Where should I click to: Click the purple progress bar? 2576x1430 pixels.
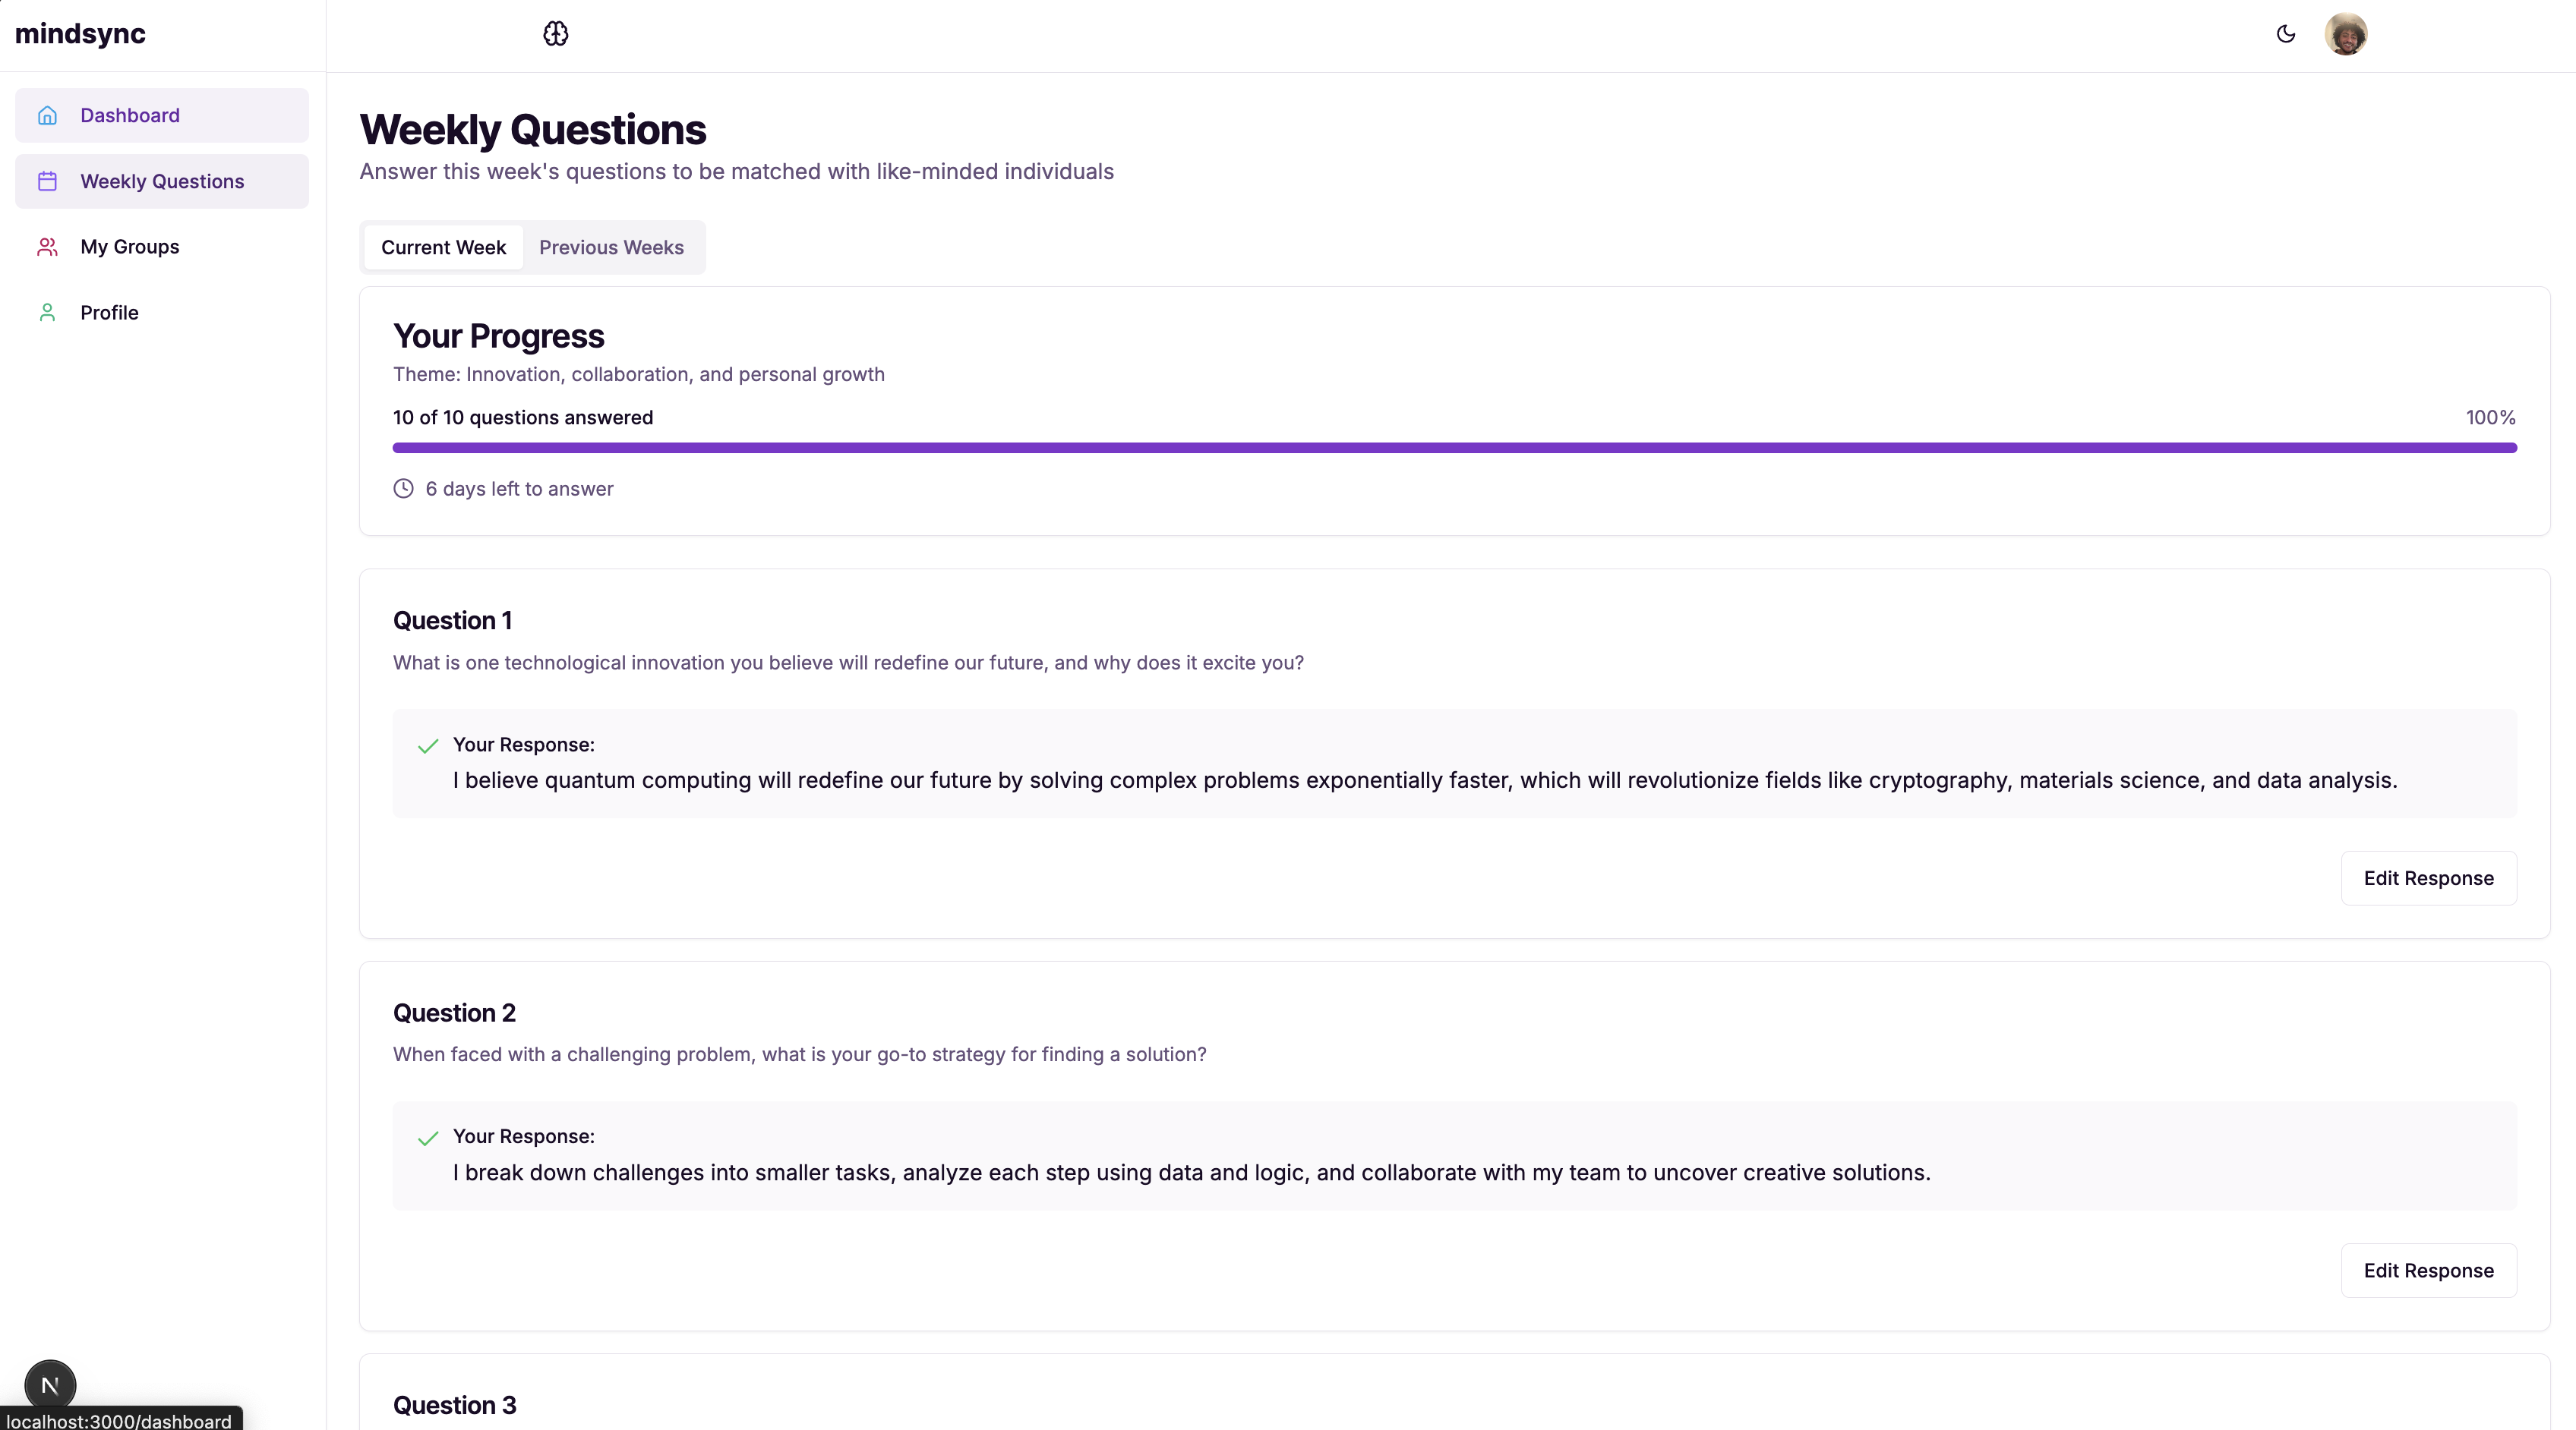pos(1455,448)
